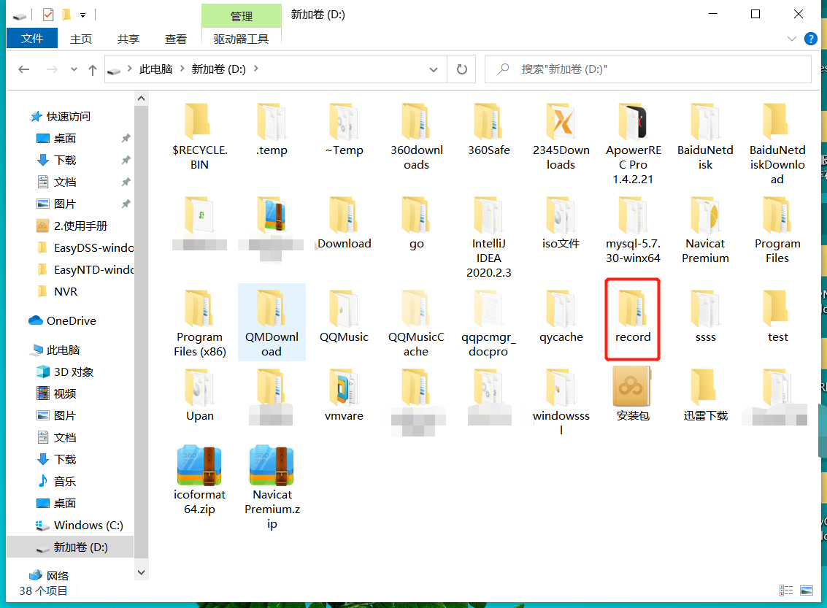Open ApowerREC Pro 1.4.2.21 folder
The height and width of the screenshot is (608, 827).
(x=633, y=144)
